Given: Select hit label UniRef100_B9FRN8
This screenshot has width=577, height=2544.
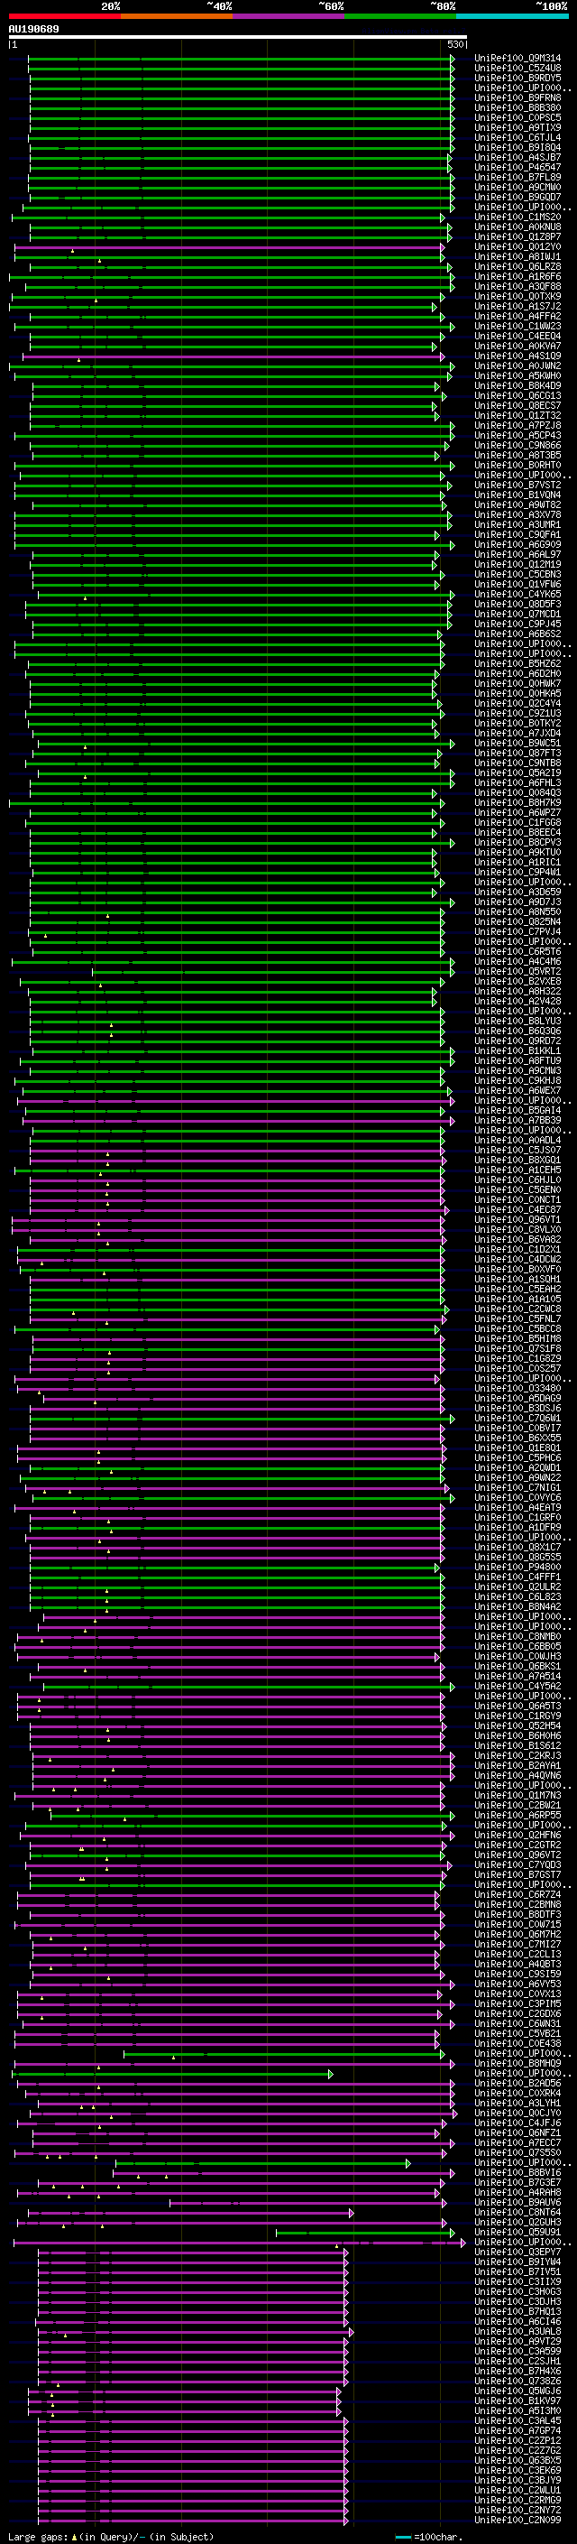Looking at the screenshot, I should coord(517,97).
